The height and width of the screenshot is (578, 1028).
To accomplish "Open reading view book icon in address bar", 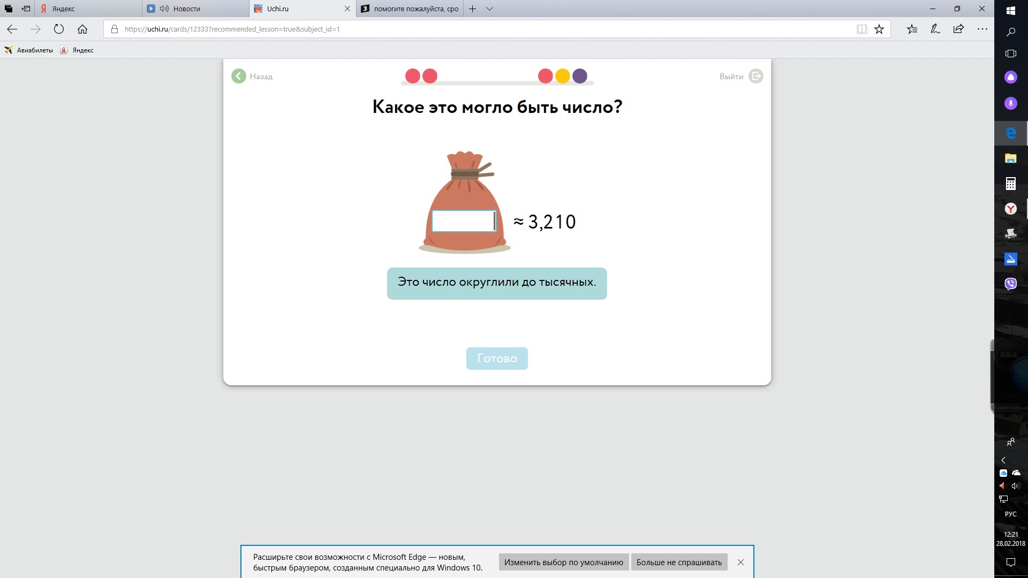I will 861,29.
